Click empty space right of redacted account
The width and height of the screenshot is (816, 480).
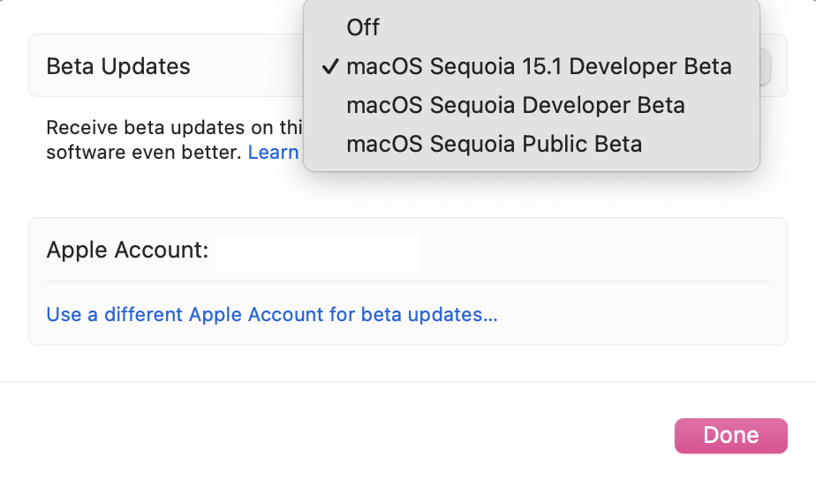click(601, 251)
